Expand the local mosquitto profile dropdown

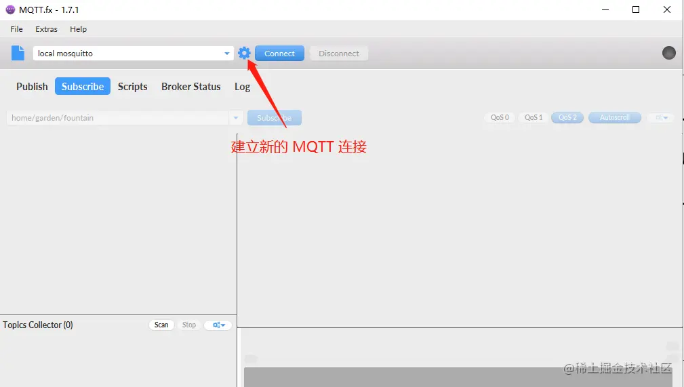227,54
